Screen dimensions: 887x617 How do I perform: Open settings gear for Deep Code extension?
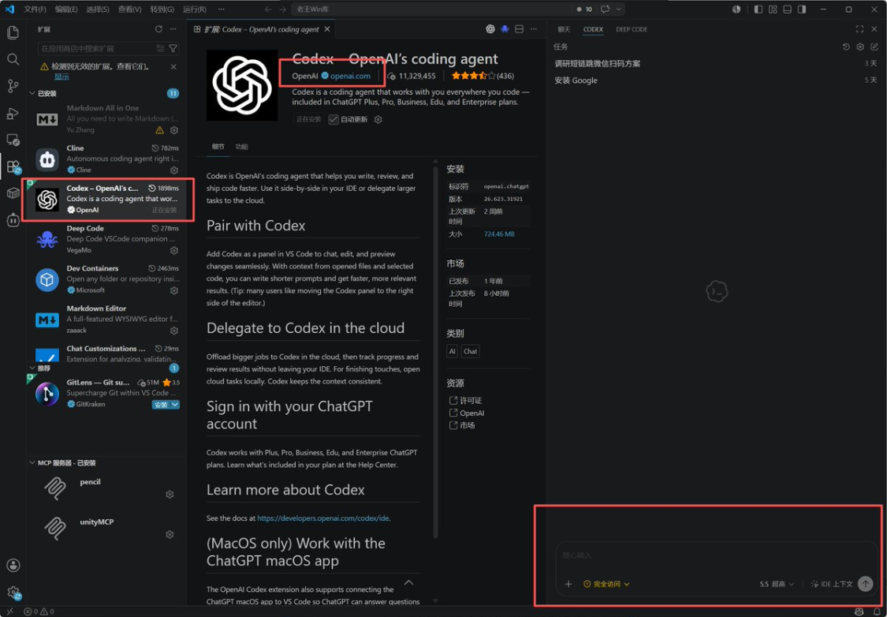click(174, 250)
